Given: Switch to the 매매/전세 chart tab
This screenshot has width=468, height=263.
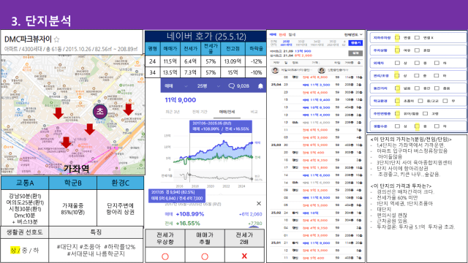Looking at the screenshot, I should point(227,112).
